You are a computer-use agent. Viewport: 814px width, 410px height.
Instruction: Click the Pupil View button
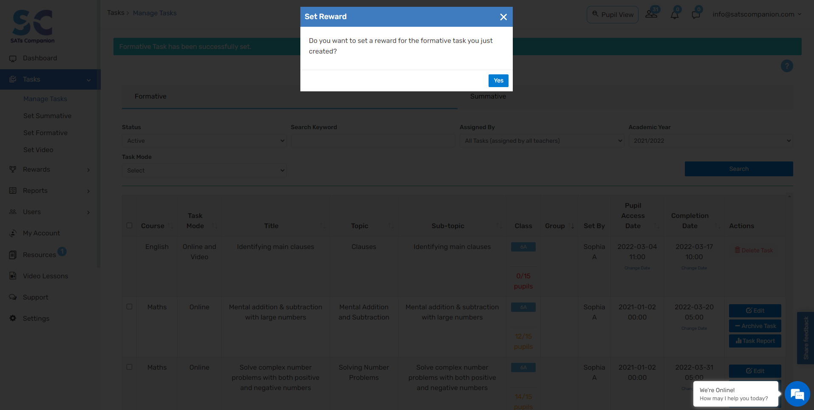613,14
